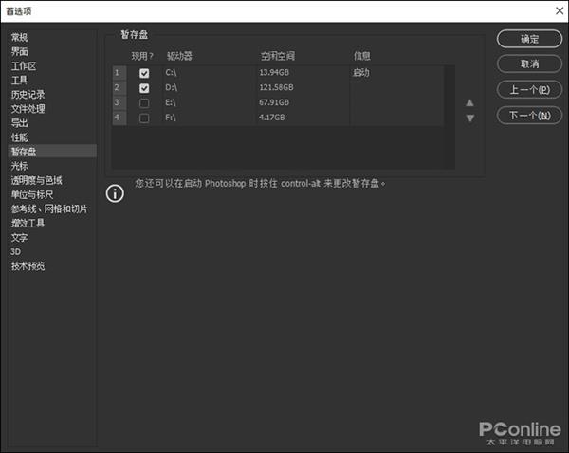This screenshot has height=453, width=569.
Task: Click the info circle icon
Action: [x=115, y=193]
